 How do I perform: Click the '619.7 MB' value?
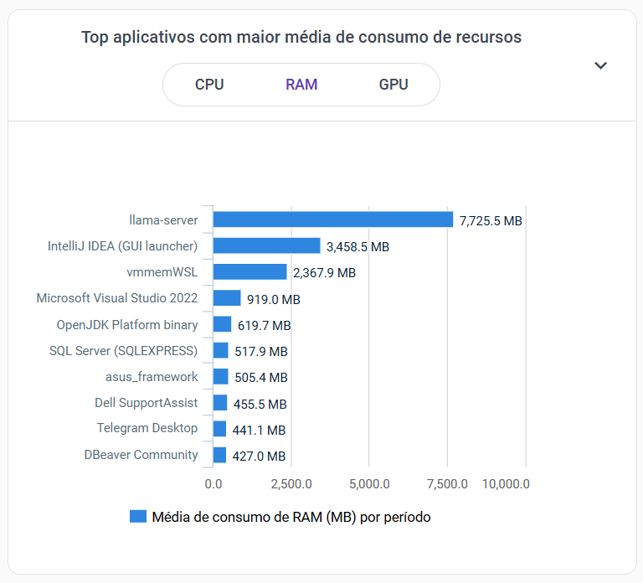(264, 326)
